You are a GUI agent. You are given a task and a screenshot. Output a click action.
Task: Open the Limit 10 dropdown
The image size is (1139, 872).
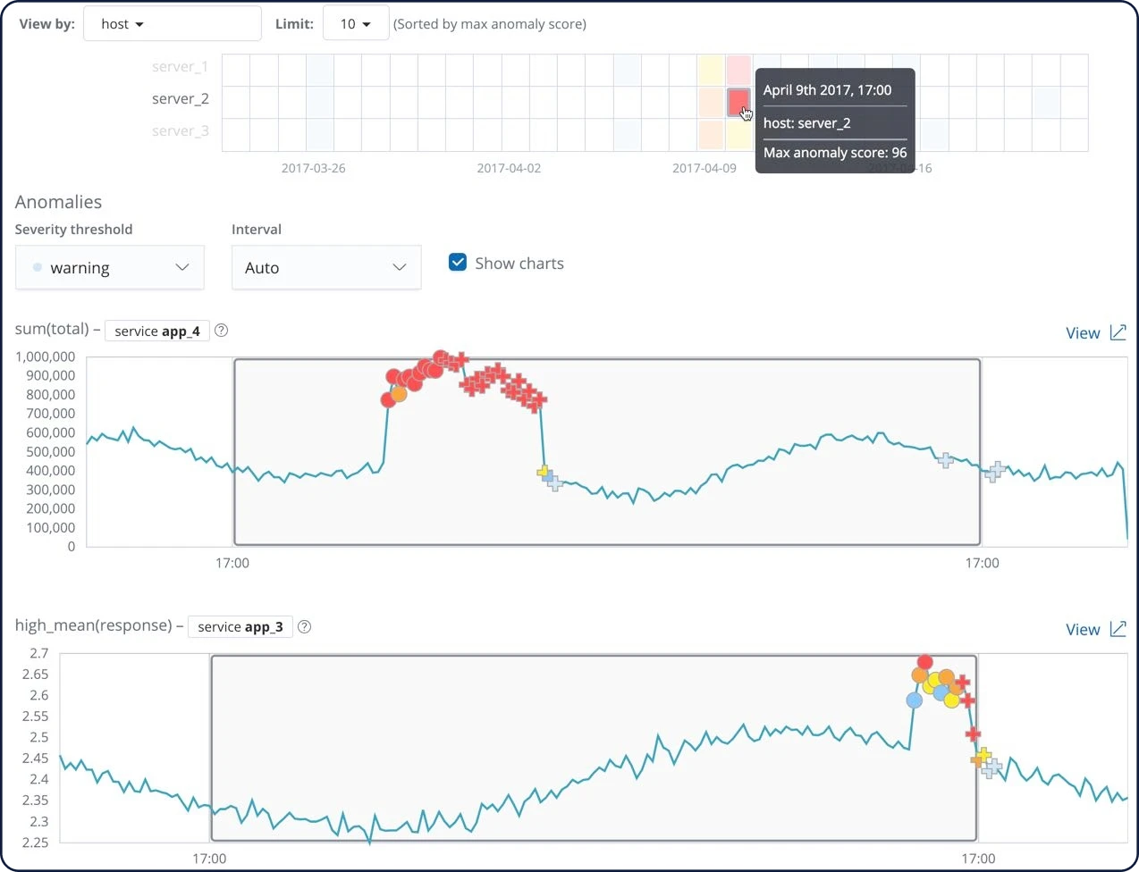click(x=355, y=24)
